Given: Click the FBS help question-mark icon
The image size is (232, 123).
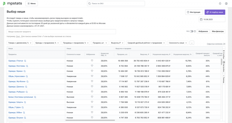Looking at the screenshot, I should (195, 31).
